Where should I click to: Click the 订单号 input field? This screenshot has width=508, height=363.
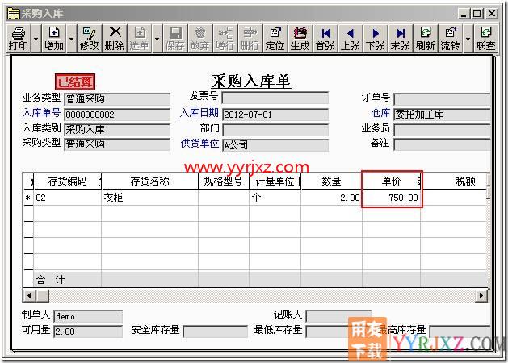[442, 99]
